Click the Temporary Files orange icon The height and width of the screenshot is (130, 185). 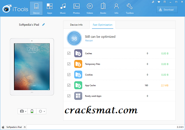(78, 64)
